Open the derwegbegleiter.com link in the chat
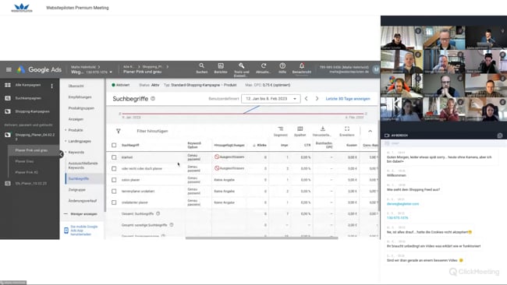Viewport: 507px width, 285px height. click(x=403, y=204)
